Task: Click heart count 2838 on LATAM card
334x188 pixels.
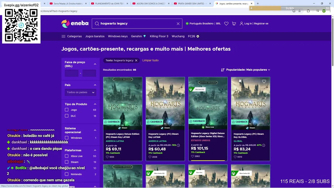Action: tap(153, 157)
